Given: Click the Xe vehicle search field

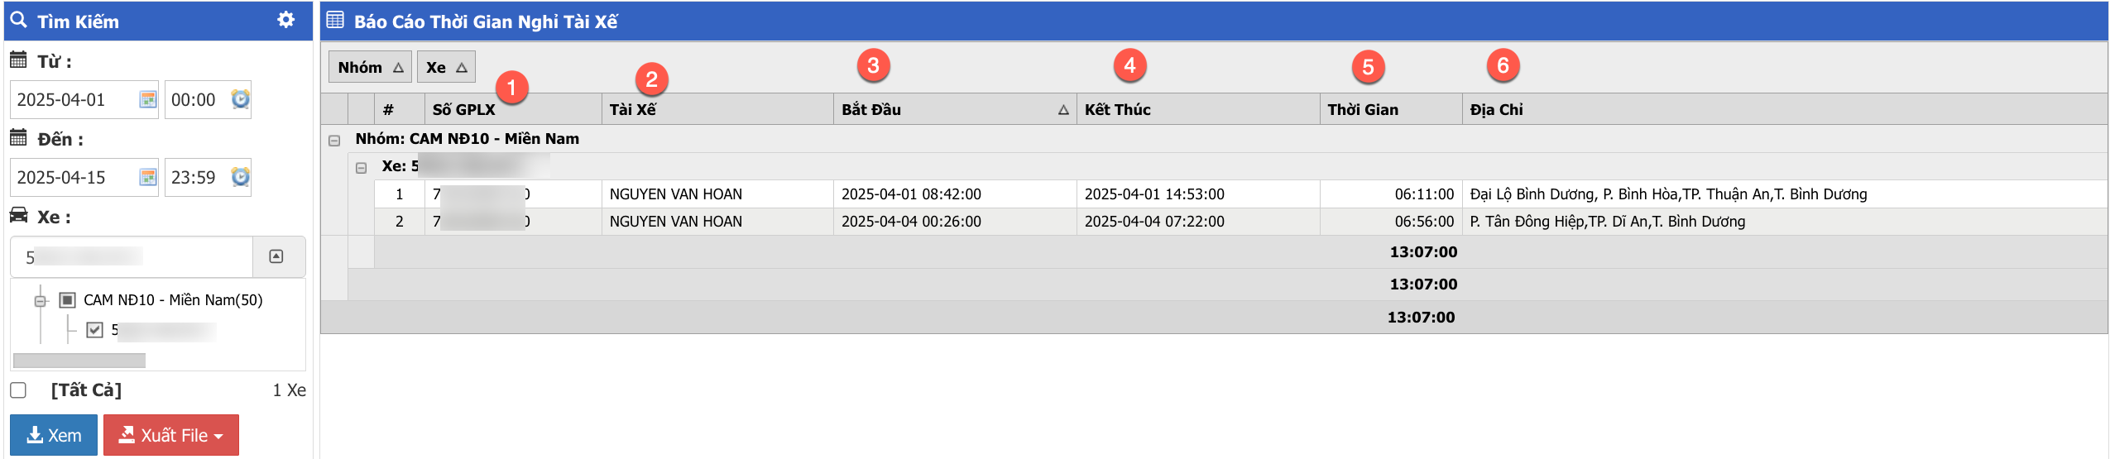Looking at the screenshot, I should coord(132,257).
